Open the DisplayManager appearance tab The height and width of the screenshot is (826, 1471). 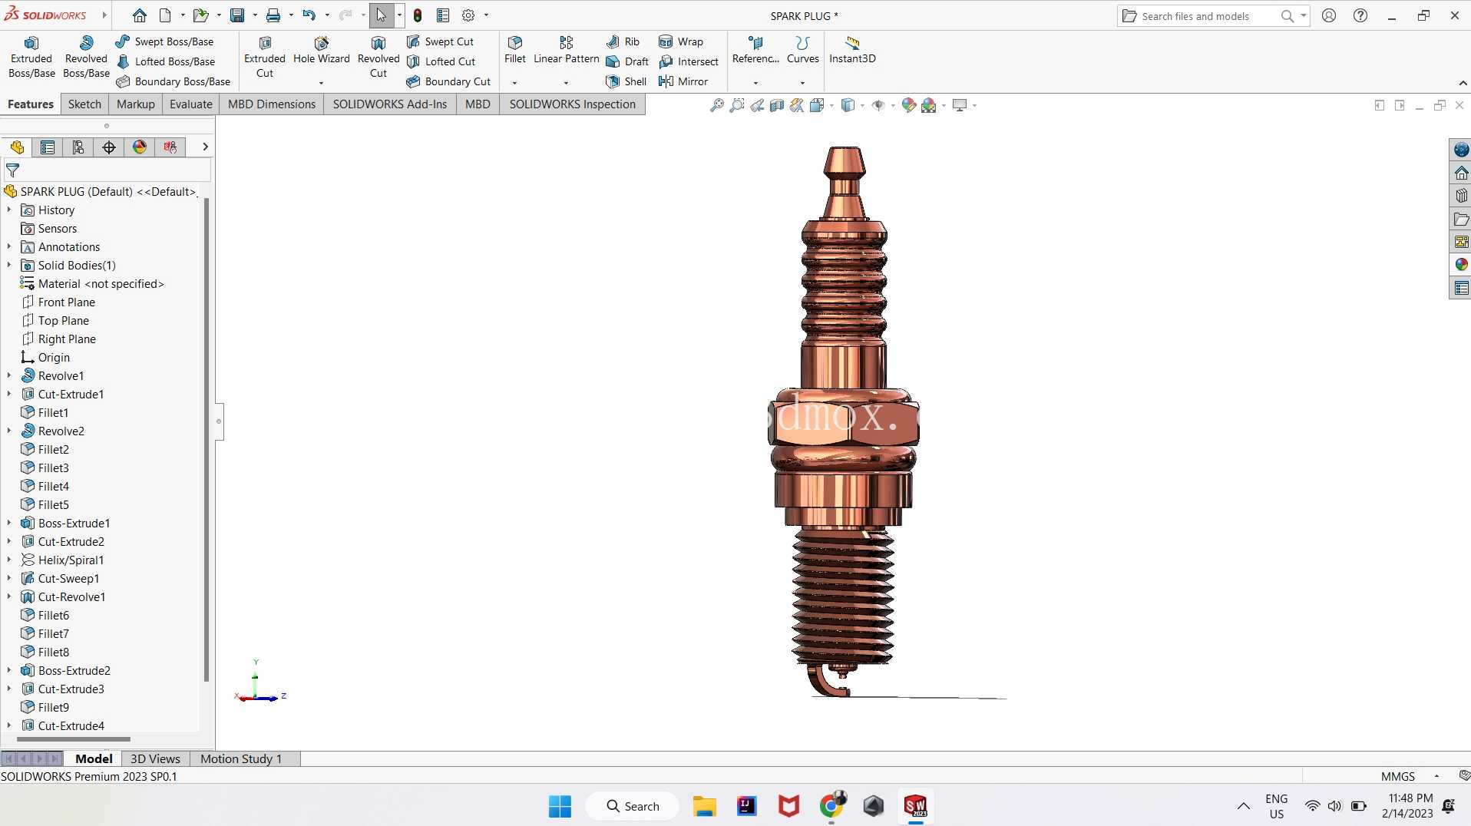[x=140, y=147]
